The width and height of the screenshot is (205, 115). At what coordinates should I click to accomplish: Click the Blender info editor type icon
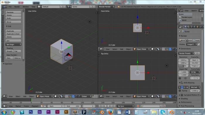point(4,6)
